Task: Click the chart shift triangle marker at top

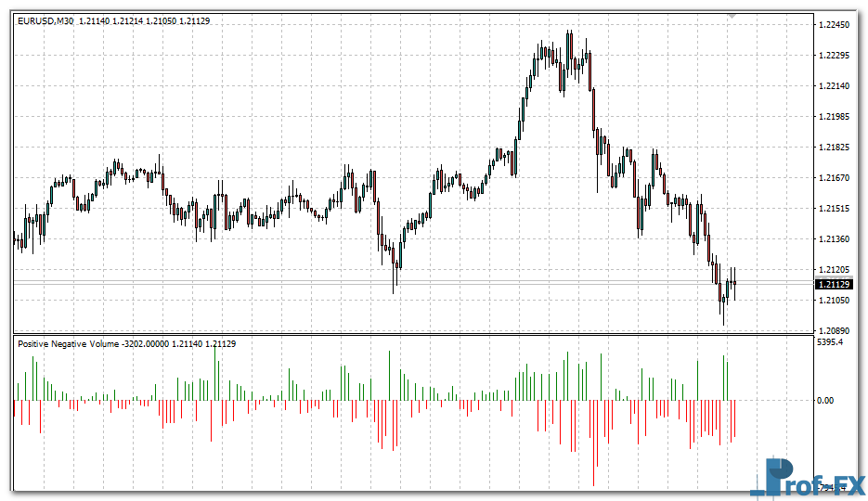Action: [x=732, y=16]
